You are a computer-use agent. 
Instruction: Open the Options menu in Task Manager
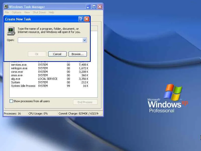(17, 12)
